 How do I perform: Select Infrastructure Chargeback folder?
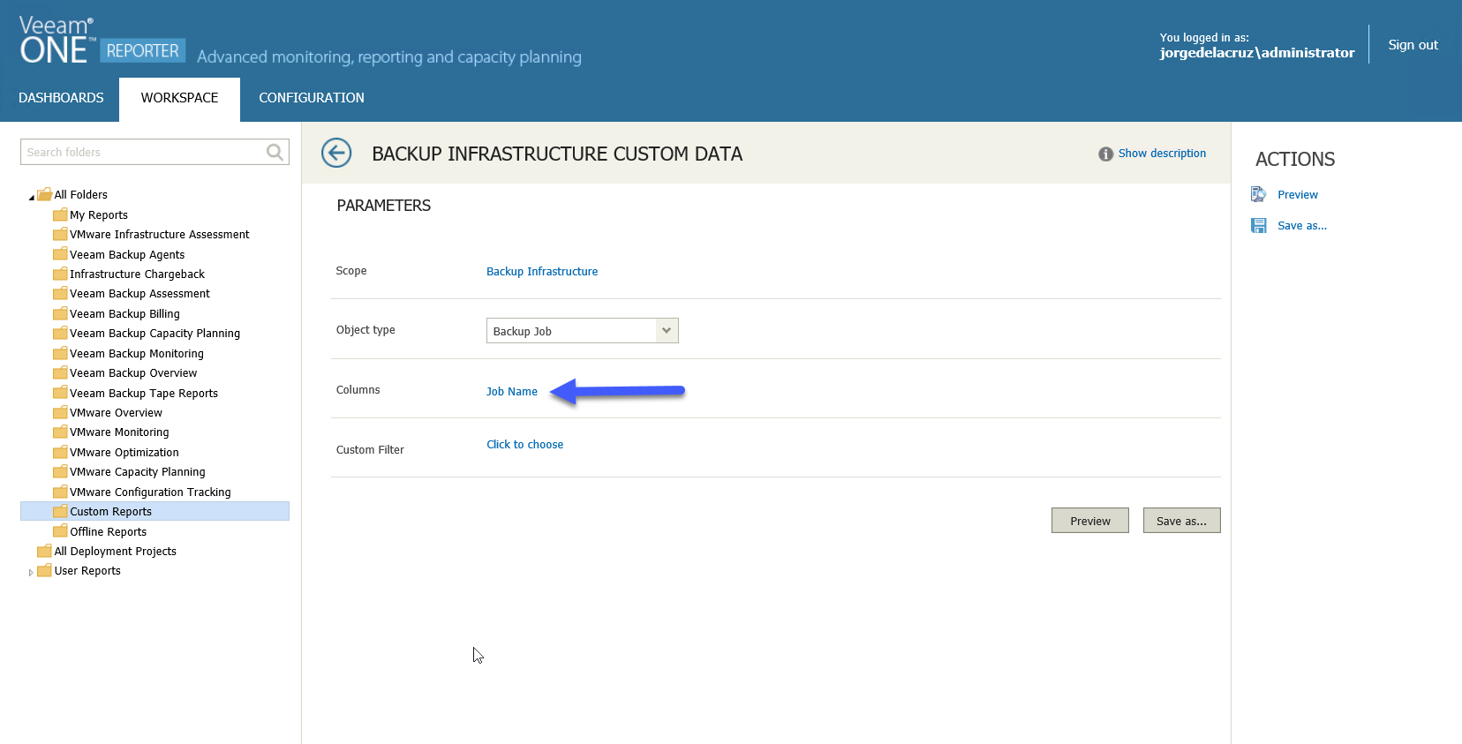tap(137, 274)
